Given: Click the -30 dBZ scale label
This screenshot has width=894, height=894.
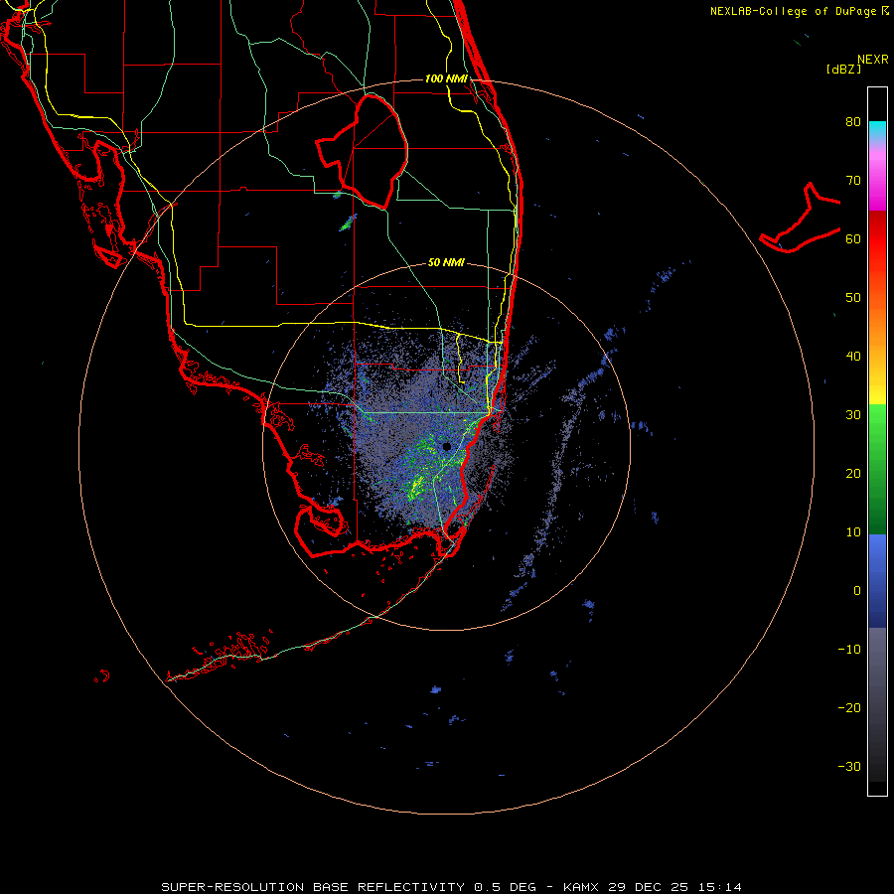Looking at the screenshot, I should 849,767.
